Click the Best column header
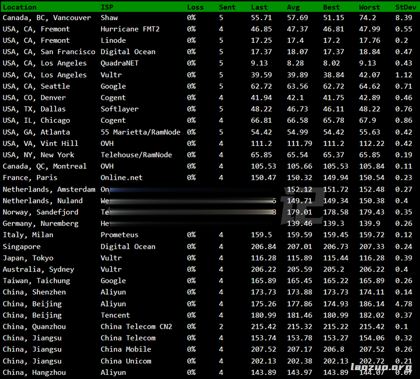The image size is (420, 379). coord(331,7)
